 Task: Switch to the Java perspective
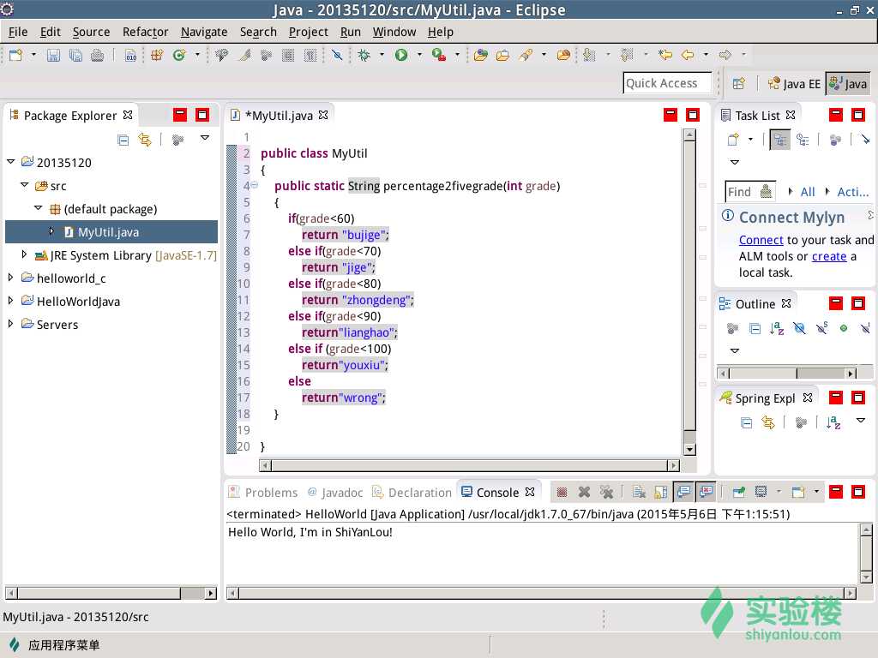click(x=848, y=84)
